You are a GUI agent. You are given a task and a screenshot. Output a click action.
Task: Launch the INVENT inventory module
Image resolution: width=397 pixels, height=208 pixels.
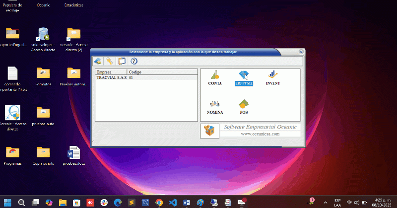coord(272,76)
